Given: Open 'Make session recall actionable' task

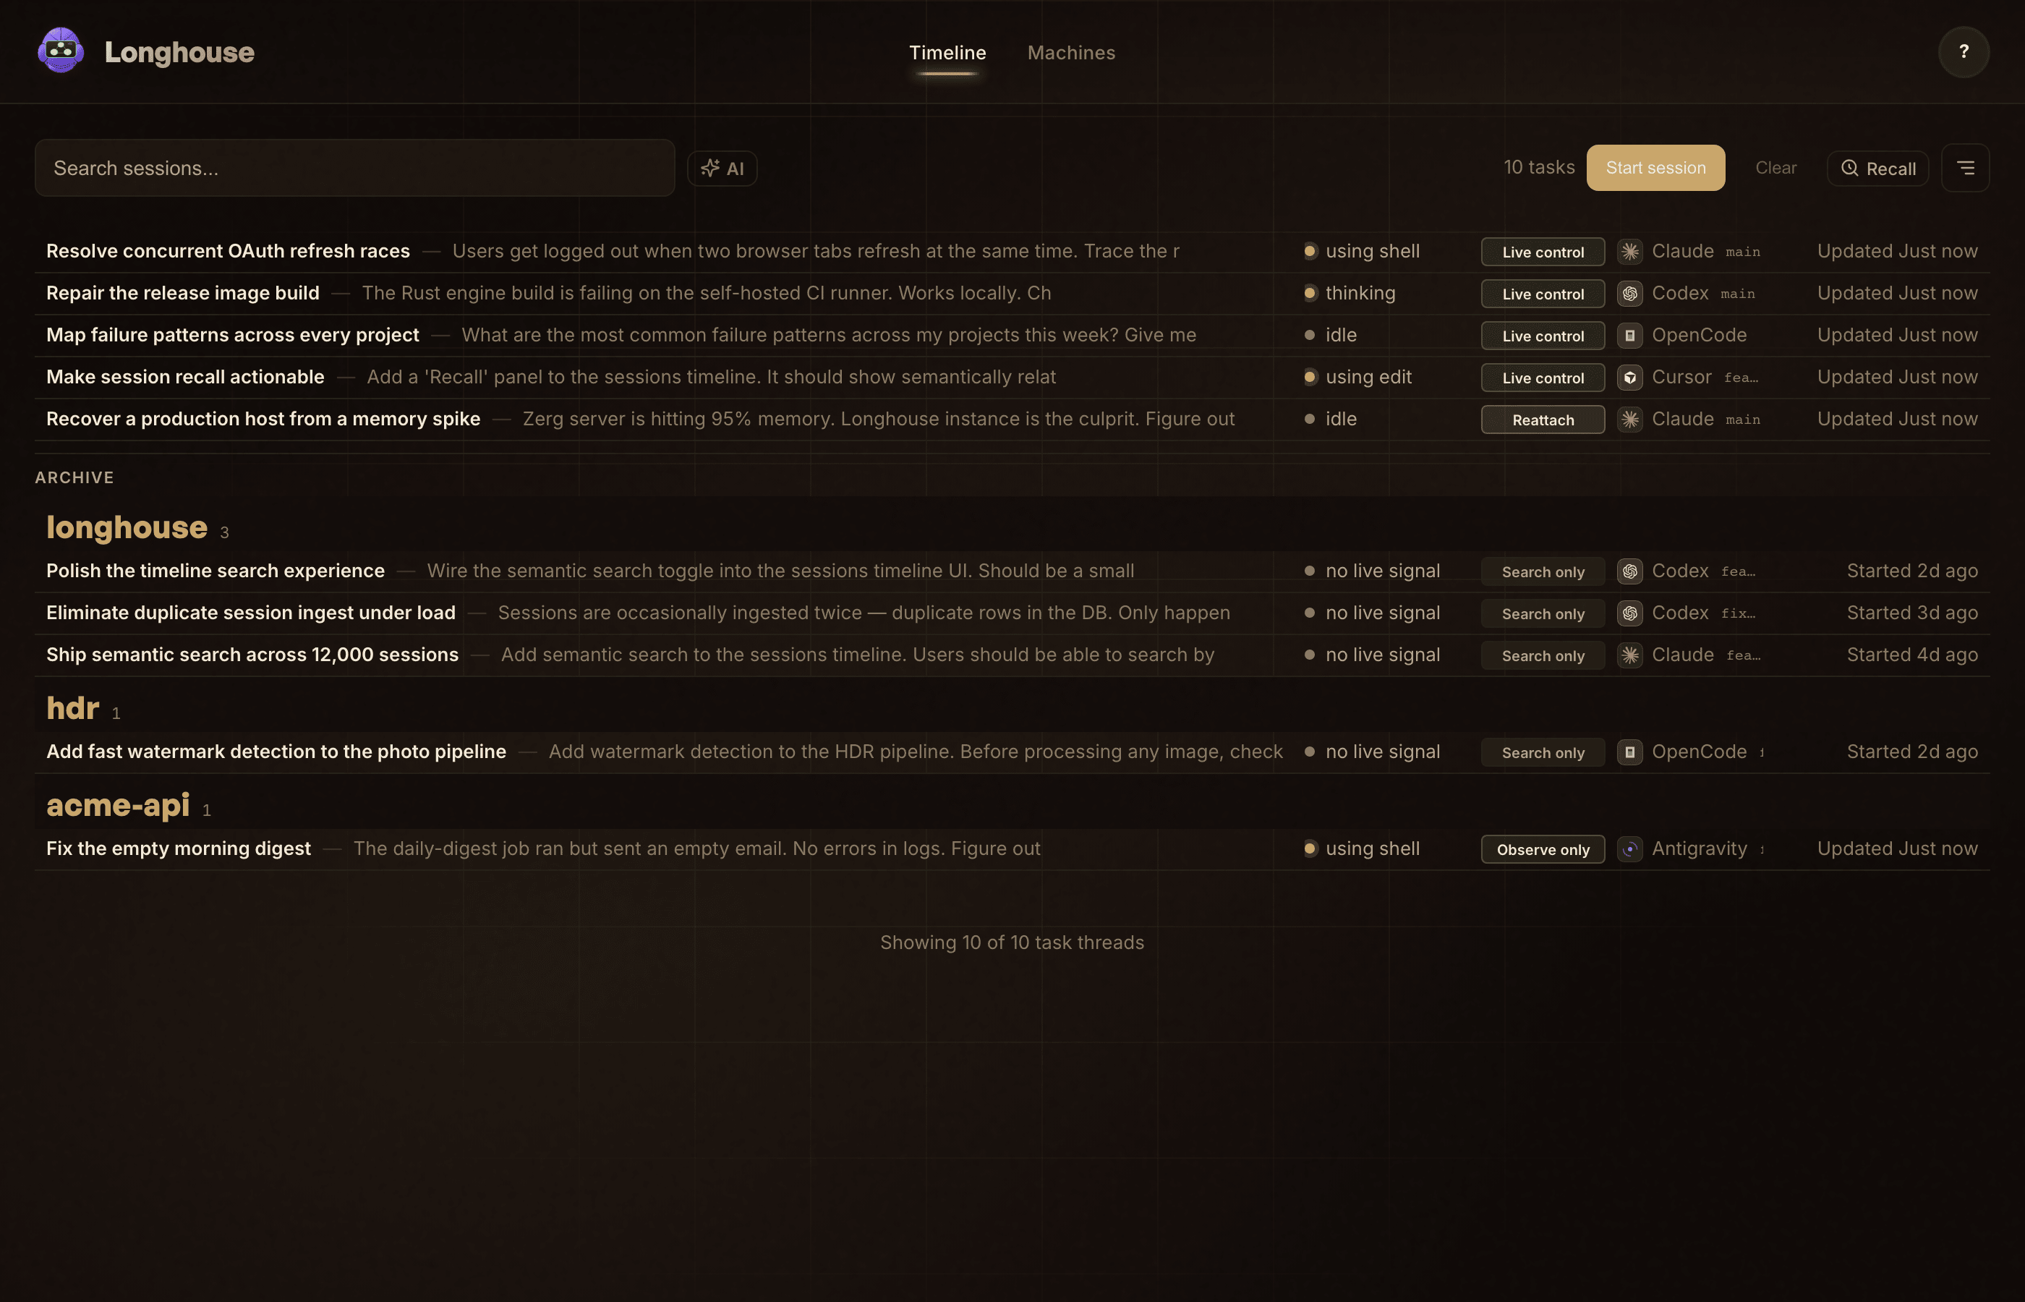Looking at the screenshot, I should point(185,377).
